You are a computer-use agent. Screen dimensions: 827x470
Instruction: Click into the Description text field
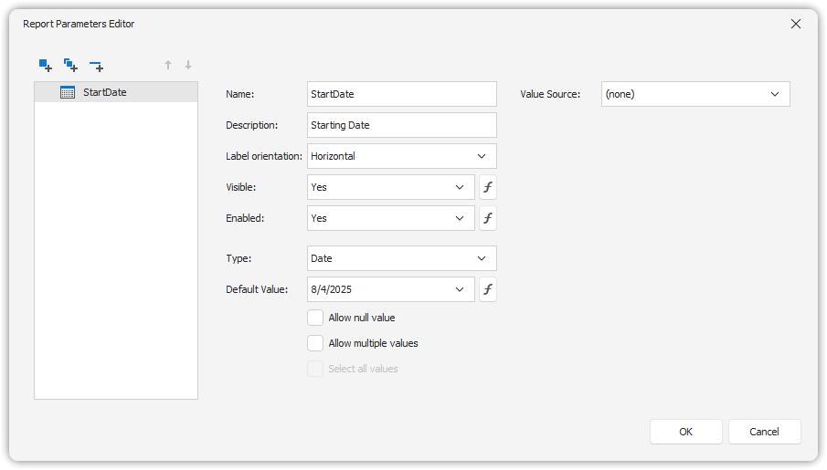tap(402, 125)
